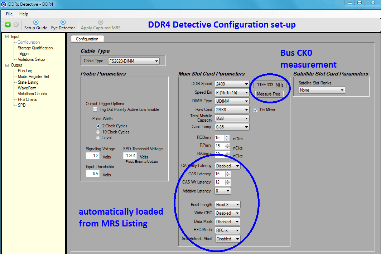381x254 pixels.
Task: Open the Self Refresh Abort dropdown
Action: [227, 239]
